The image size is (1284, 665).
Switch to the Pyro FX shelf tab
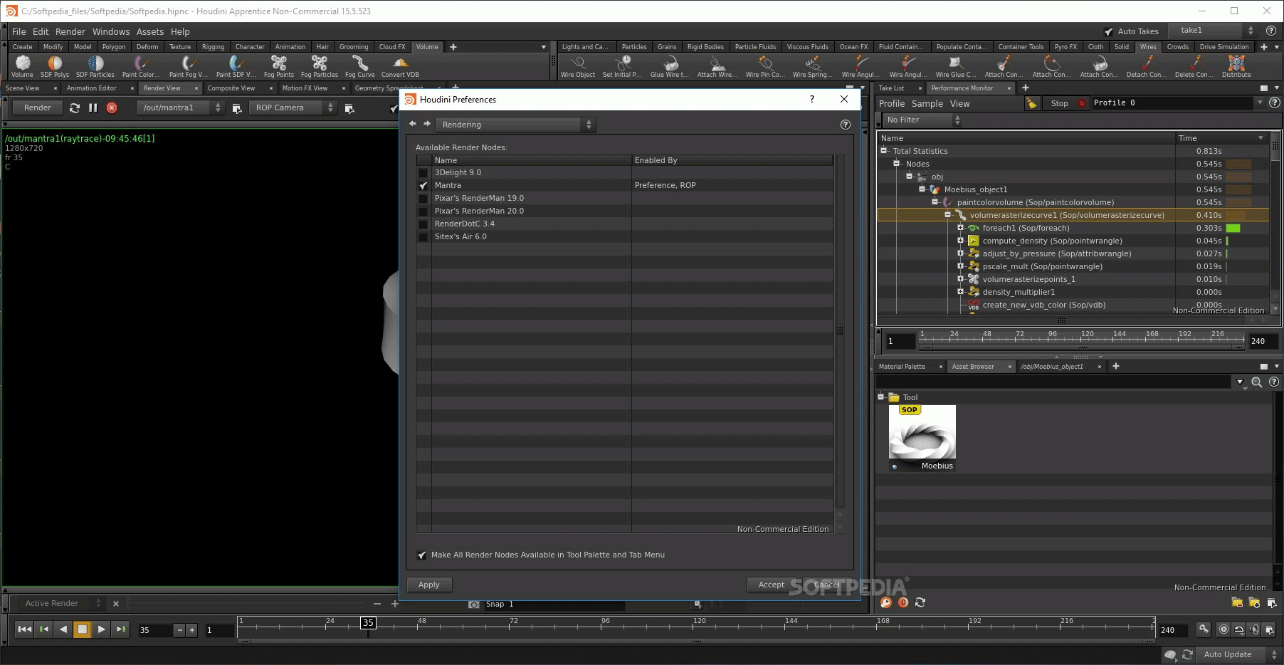(x=1065, y=47)
